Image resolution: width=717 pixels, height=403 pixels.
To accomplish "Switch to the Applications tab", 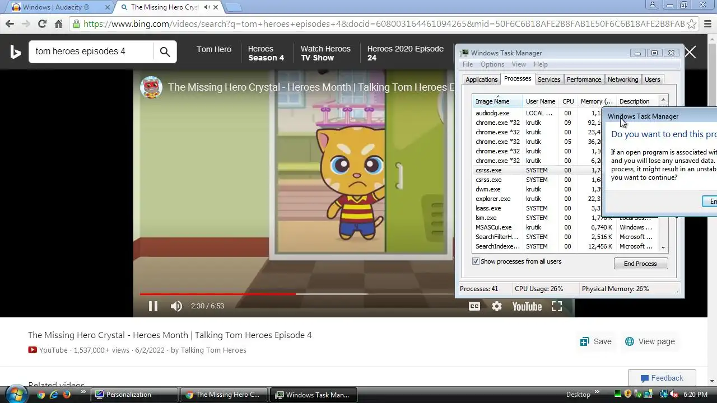I will click(x=482, y=79).
